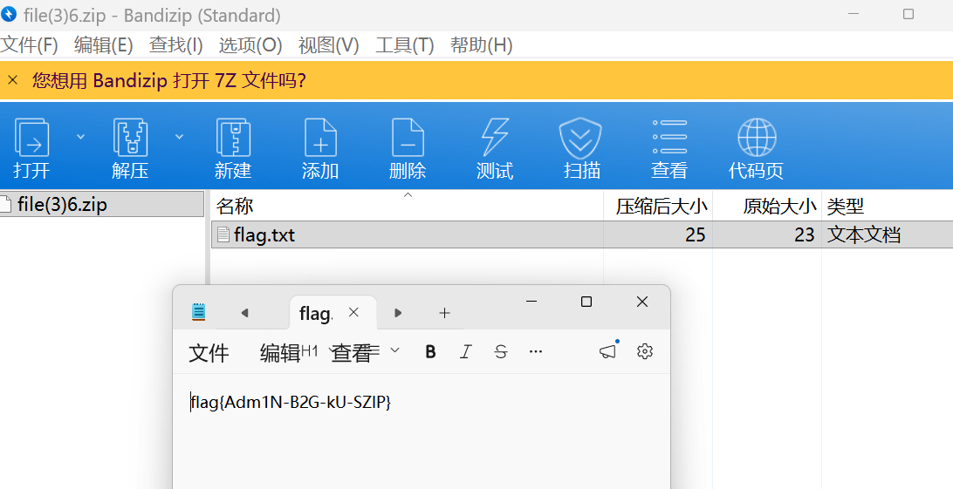This screenshot has width=953, height=489.
Task: Toggle Strikethrough formatting in Notepad
Action: (501, 351)
